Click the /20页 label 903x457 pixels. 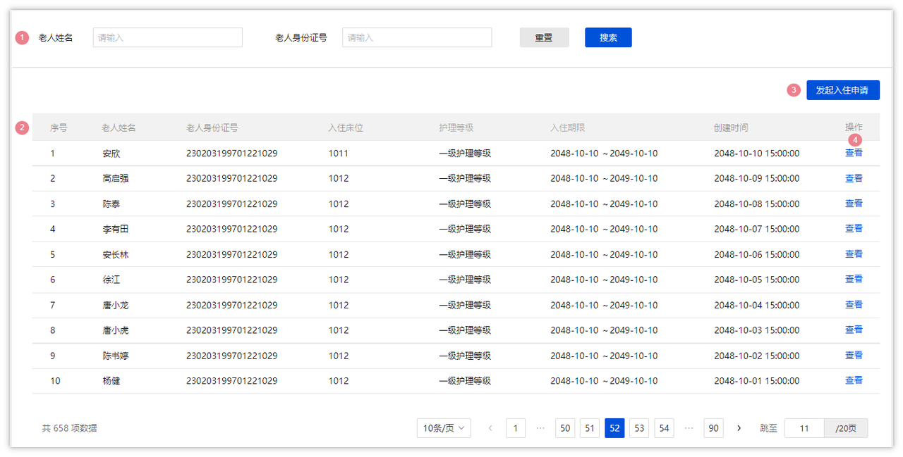846,428
